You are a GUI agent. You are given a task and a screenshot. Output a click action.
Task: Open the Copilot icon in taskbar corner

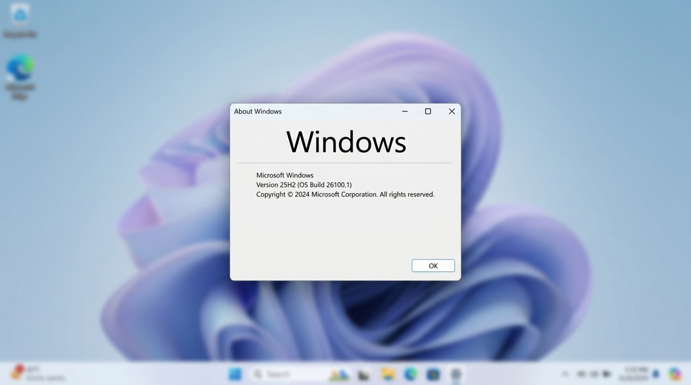coord(675,374)
